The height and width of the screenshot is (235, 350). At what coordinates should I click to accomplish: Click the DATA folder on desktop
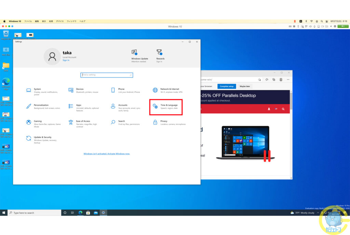click(x=6, y=67)
